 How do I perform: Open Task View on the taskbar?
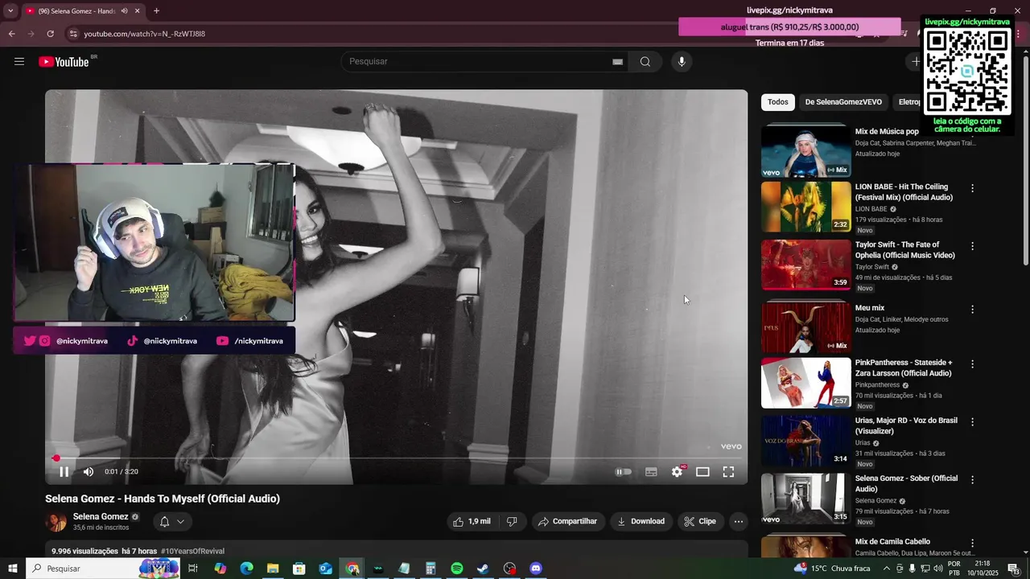click(x=193, y=569)
